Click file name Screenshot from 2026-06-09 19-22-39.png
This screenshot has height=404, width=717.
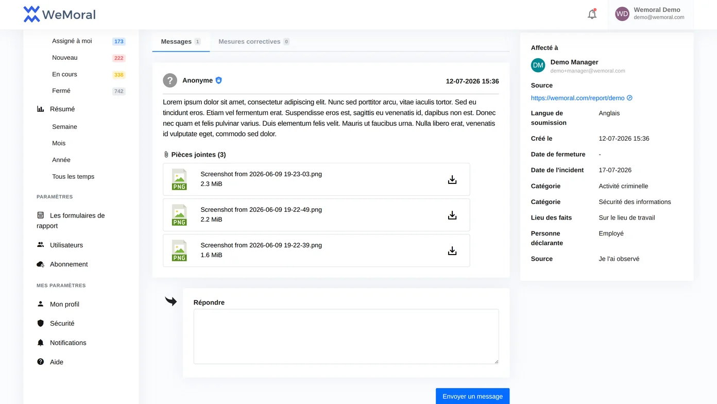261,245
